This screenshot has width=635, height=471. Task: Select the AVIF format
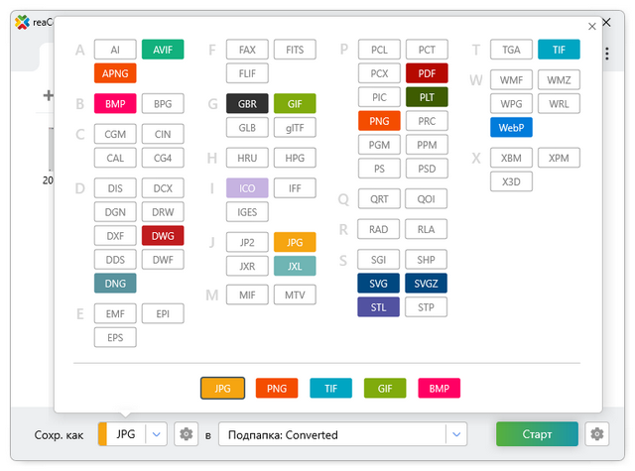[163, 50]
